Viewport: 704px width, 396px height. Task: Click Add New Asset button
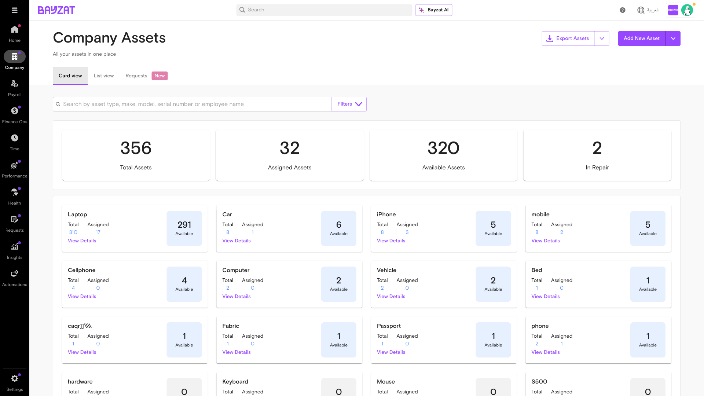point(642,38)
